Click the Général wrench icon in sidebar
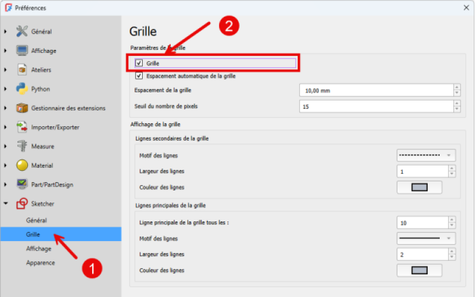 [22, 32]
